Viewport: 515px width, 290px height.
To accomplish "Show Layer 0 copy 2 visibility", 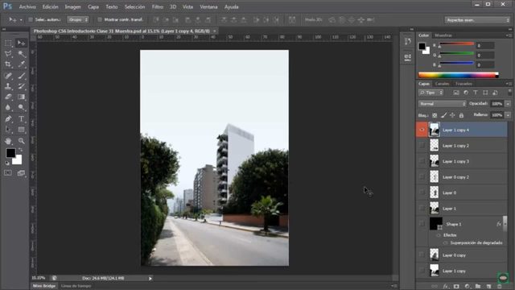I will 422,177.
